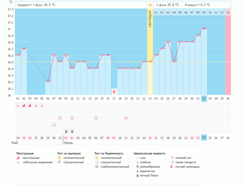Select the highlighted cycle day 32

tap(204, 98)
